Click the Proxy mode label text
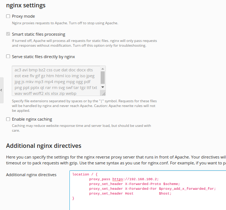The height and width of the screenshot is (210, 226). 24,16
